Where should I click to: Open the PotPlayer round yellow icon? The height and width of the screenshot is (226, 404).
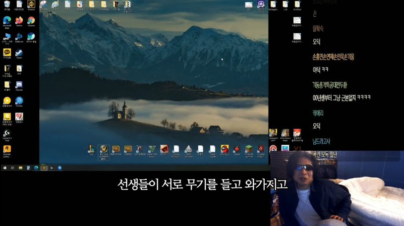pyautogui.click(x=7, y=102)
